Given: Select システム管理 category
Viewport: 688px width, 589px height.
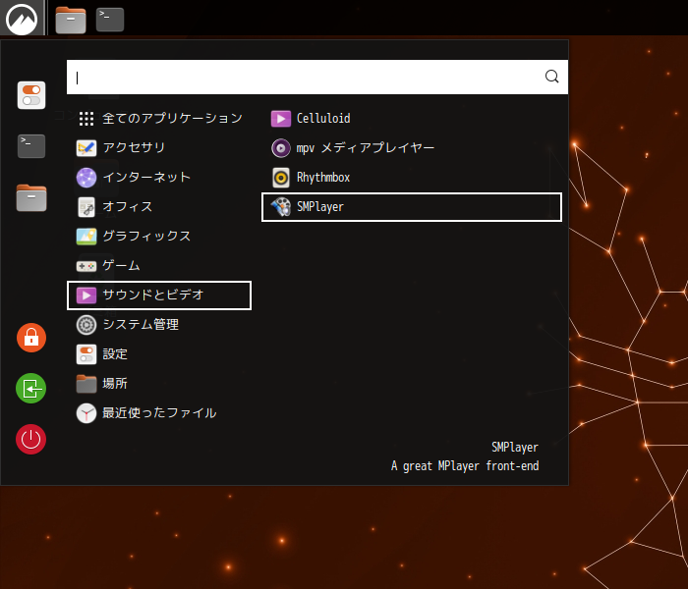Looking at the screenshot, I should coord(159,325).
